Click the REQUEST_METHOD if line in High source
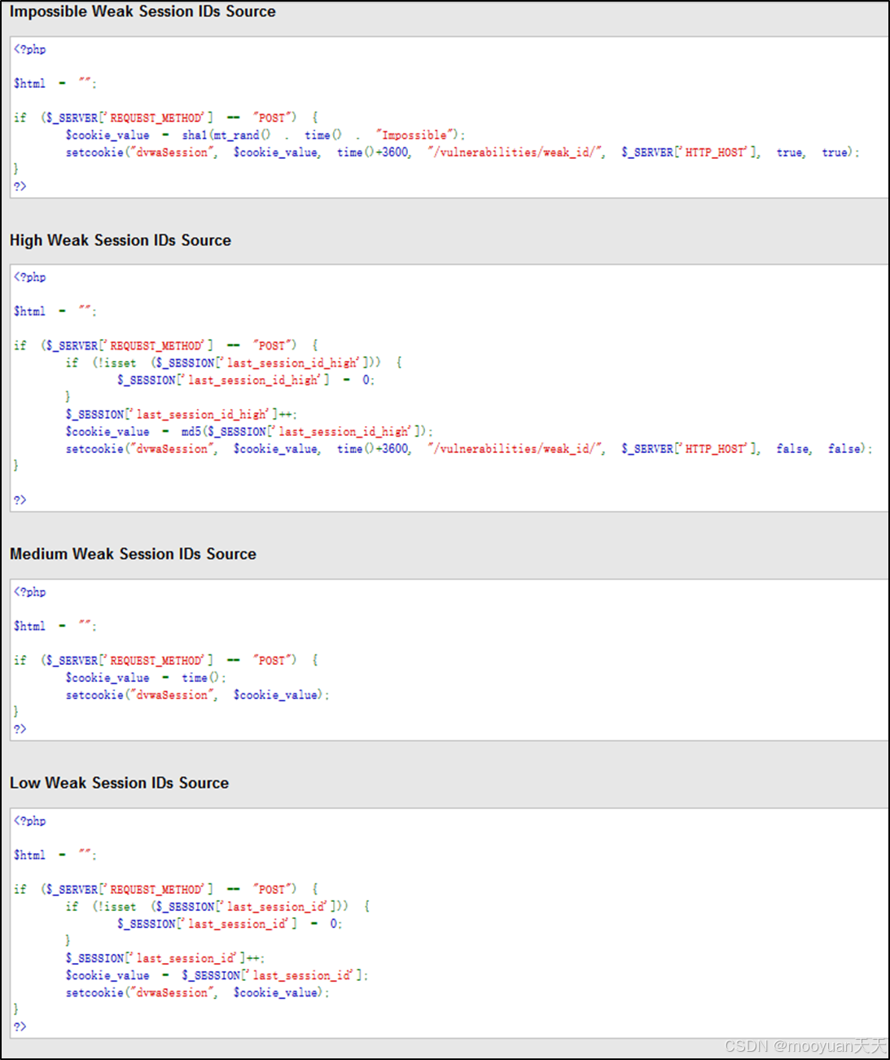 coord(166,346)
